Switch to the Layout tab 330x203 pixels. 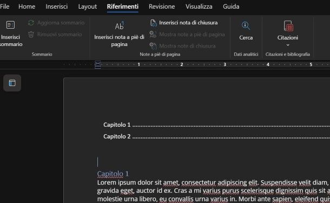coord(87,6)
